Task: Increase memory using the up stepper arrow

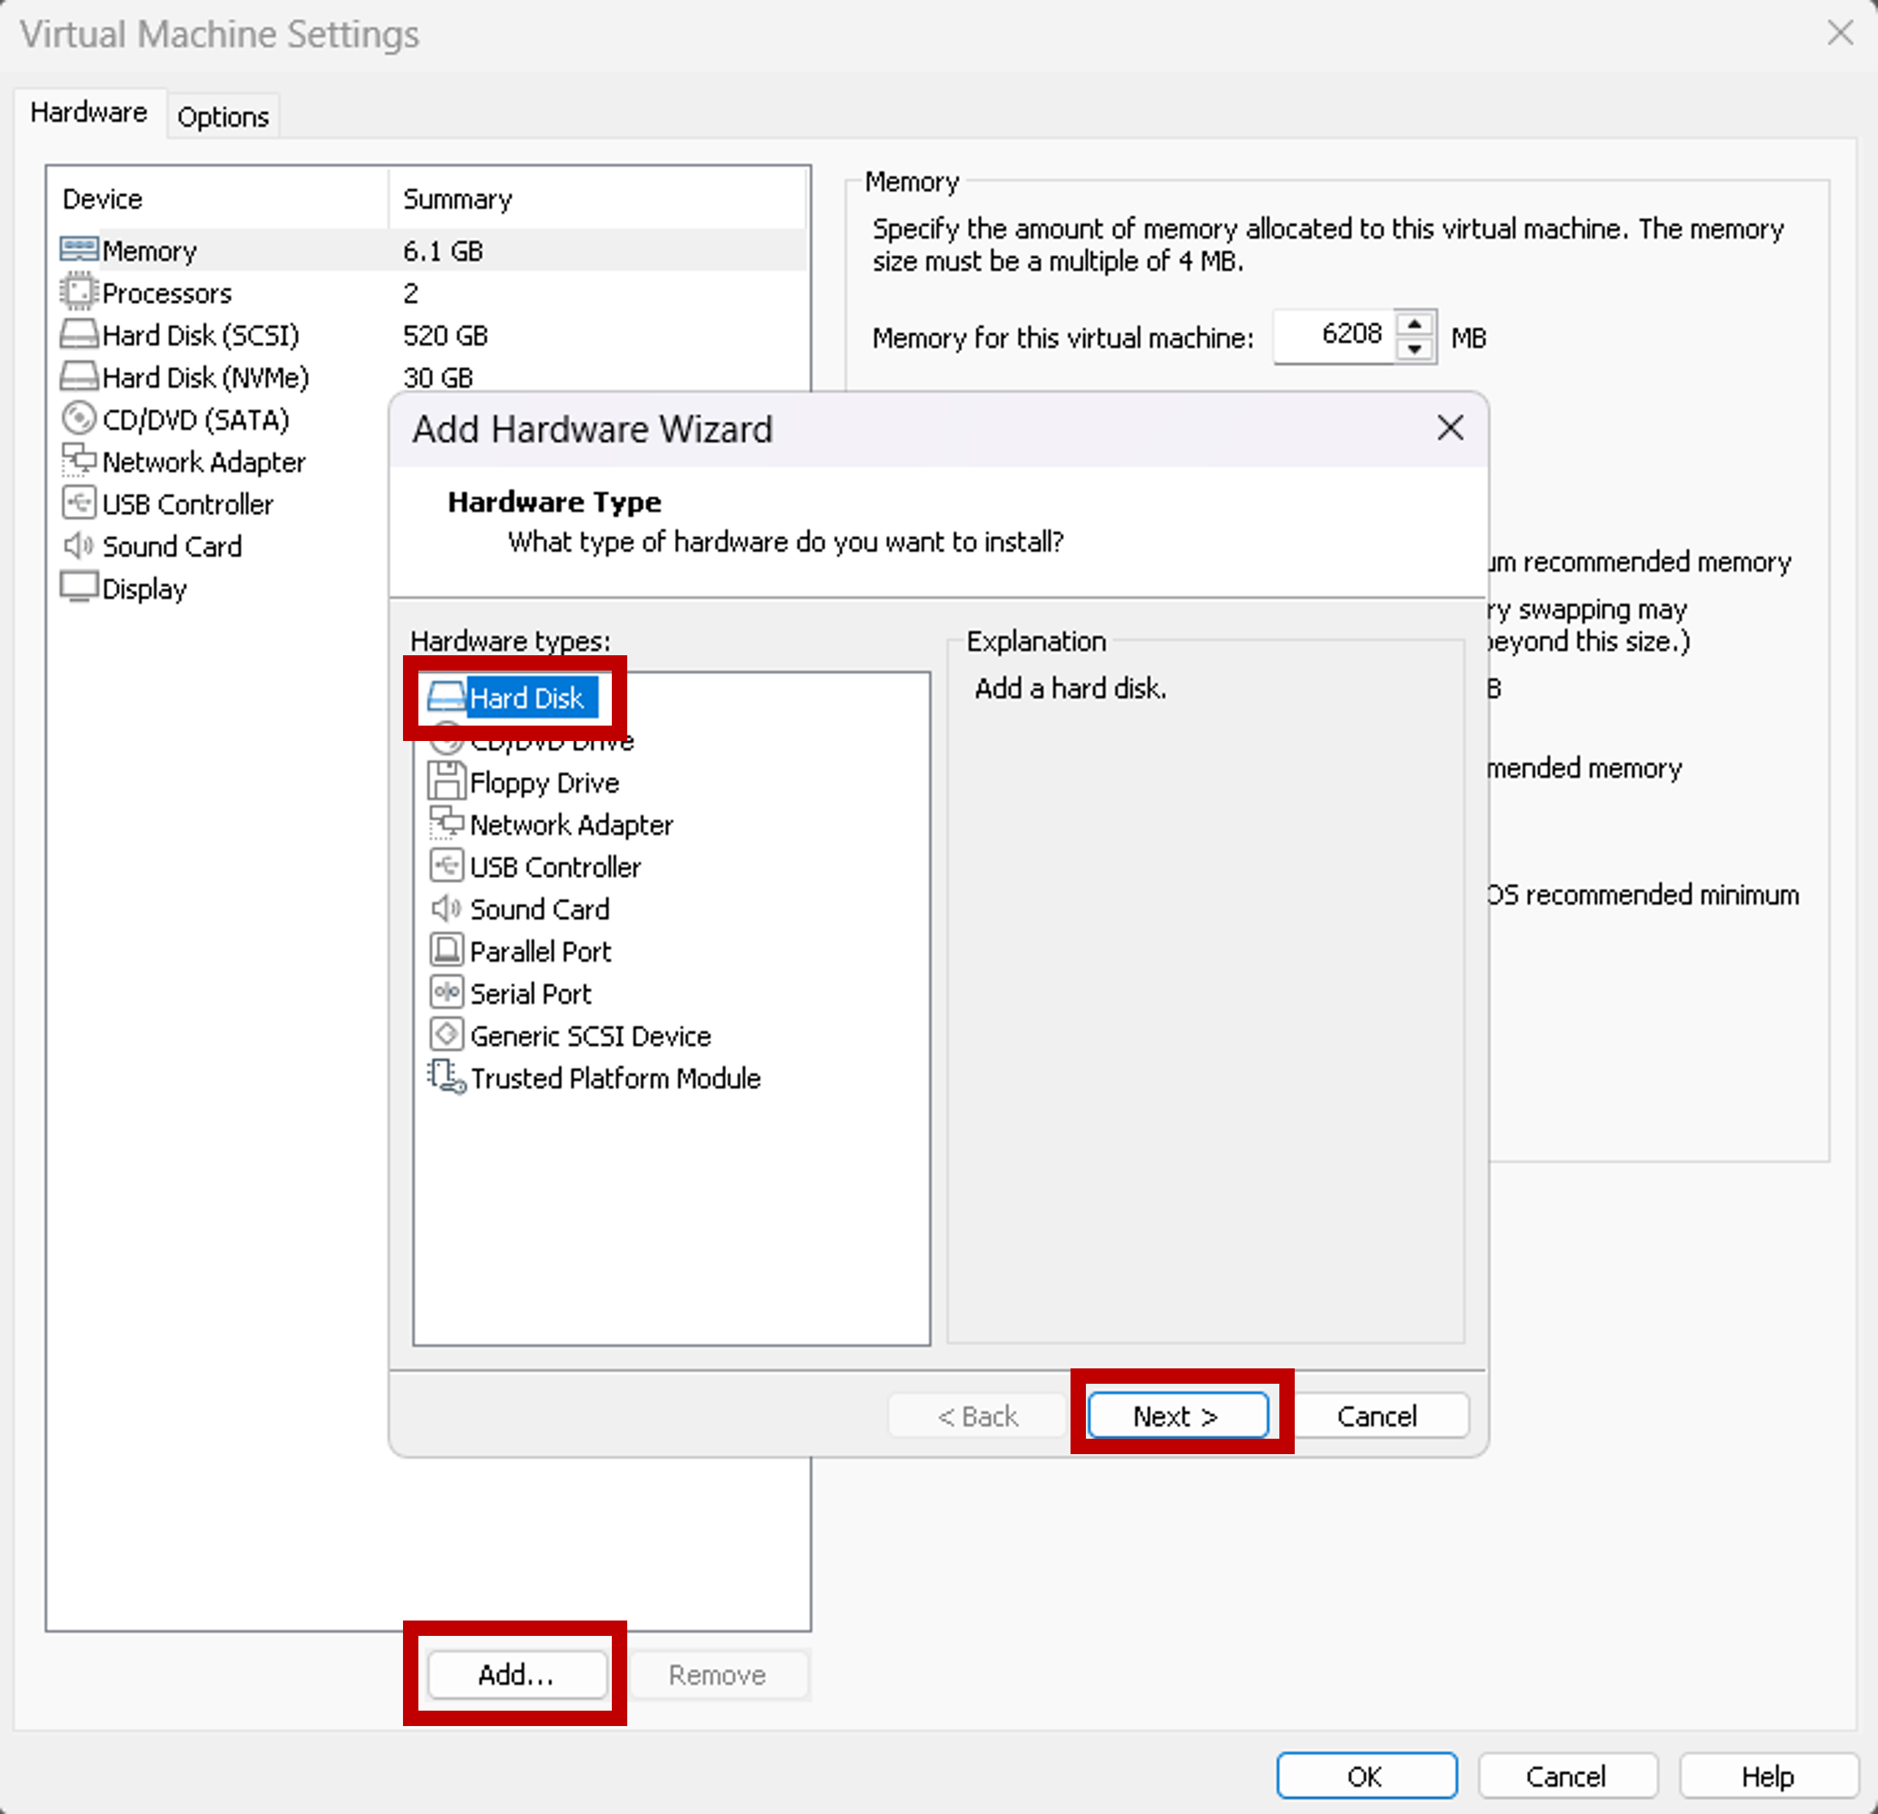Action: pyautogui.click(x=1418, y=325)
